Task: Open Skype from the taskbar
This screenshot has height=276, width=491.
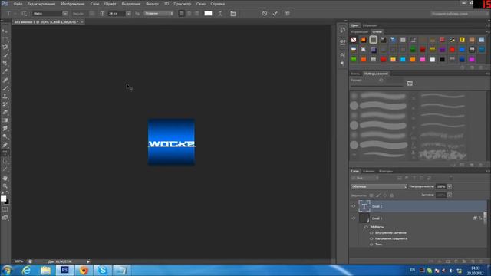Action: (103, 270)
